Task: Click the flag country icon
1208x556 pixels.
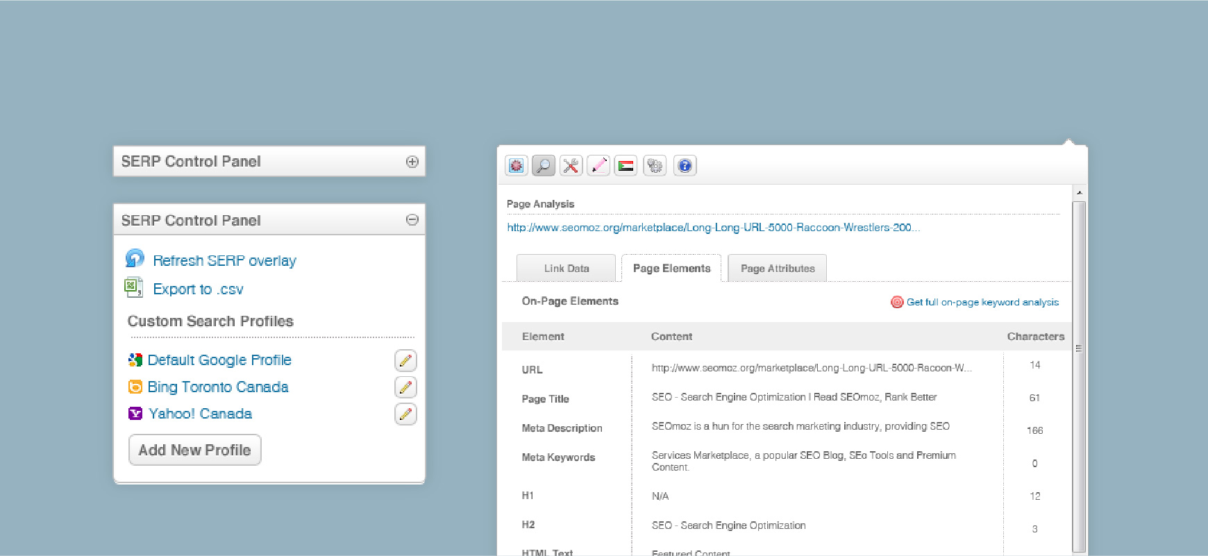Action: coord(626,166)
